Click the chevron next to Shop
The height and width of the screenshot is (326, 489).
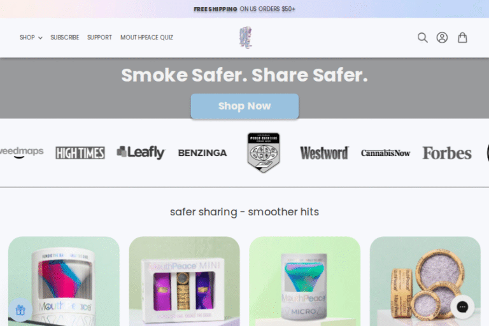click(40, 38)
